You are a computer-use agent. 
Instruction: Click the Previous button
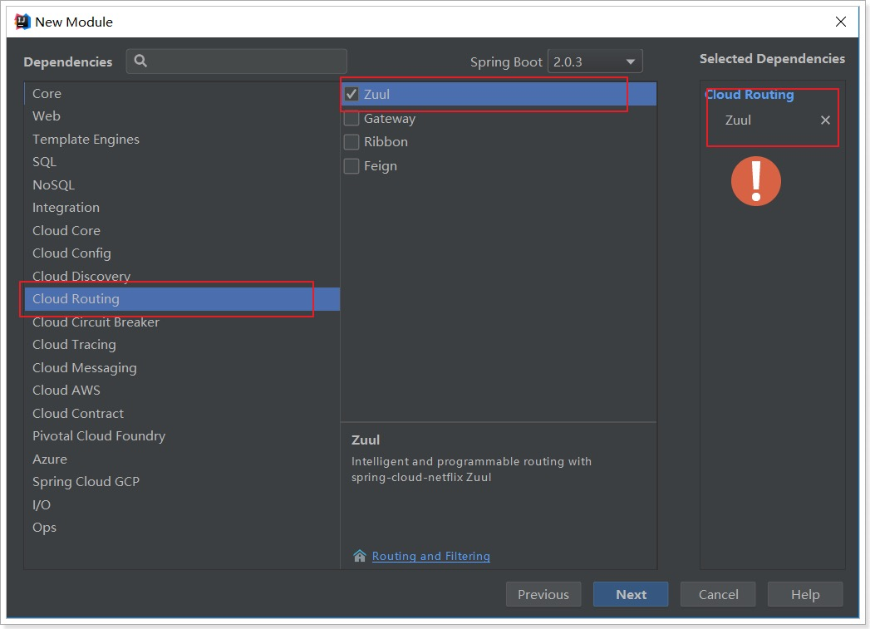(543, 595)
